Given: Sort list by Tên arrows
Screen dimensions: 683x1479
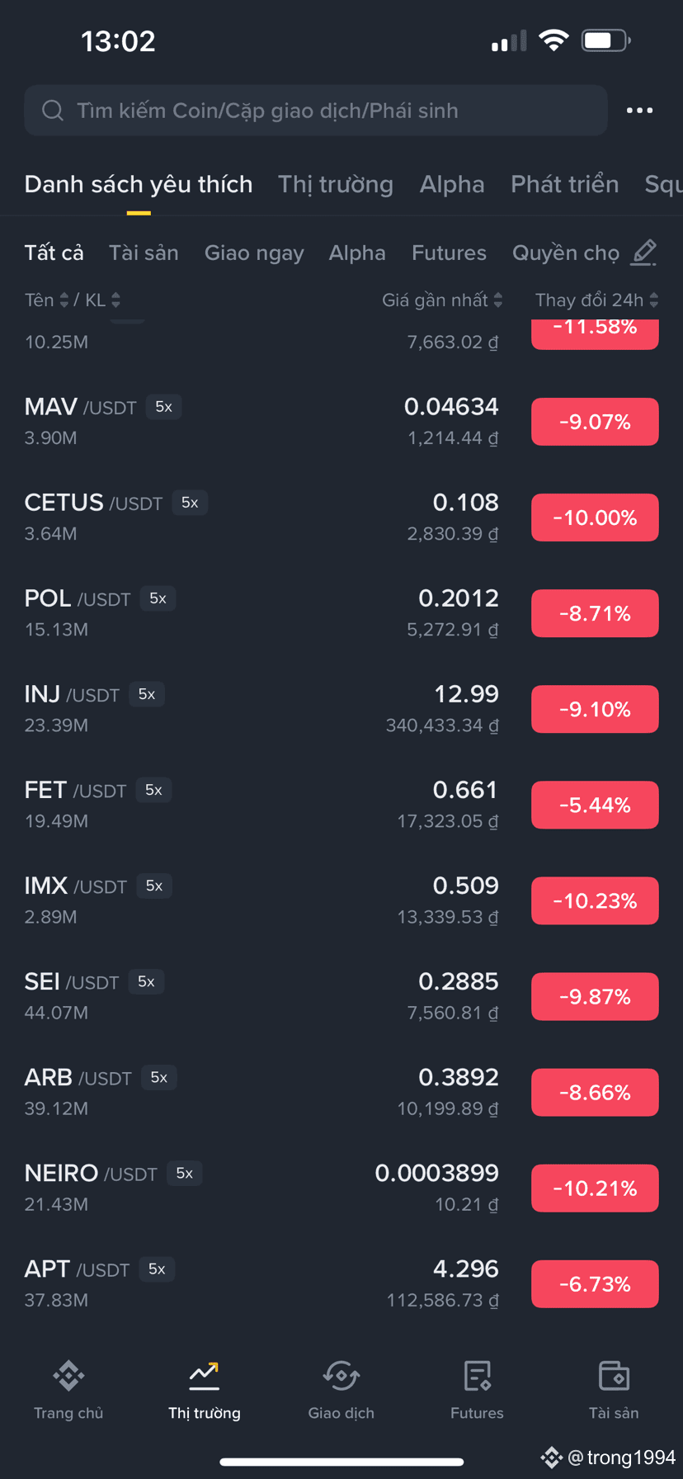Looking at the screenshot, I should [64, 300].
